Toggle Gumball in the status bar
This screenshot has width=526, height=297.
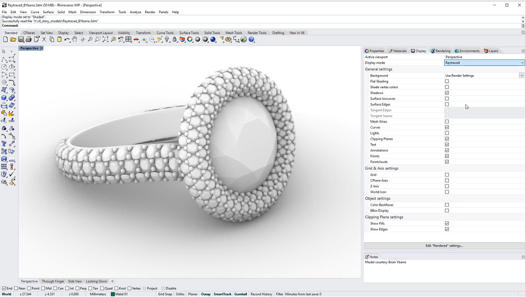click(x=240, y=294)
